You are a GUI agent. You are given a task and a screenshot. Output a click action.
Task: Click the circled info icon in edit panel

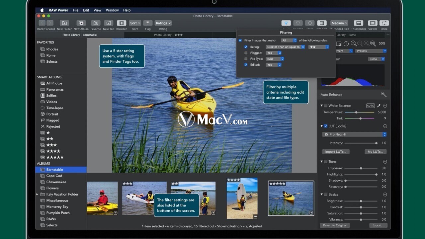[346, 43]
